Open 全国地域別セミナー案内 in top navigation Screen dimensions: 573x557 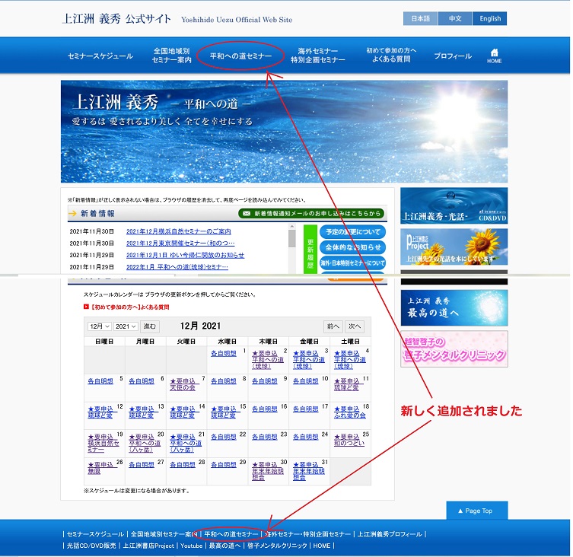pos(171,56)
